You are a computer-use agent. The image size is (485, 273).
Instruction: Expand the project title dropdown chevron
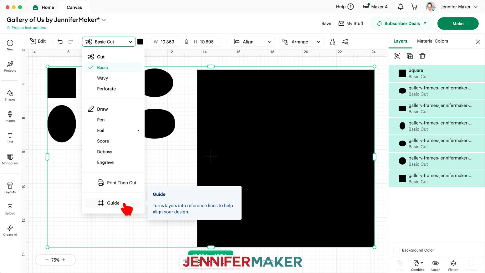(x=104, y=20)
